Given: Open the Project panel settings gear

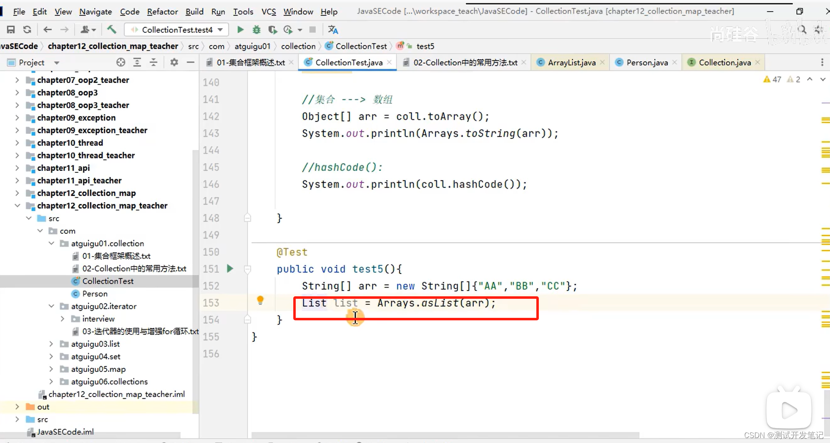Looking at the screenshot, I should pyautogui.click(x=174, y=62).
